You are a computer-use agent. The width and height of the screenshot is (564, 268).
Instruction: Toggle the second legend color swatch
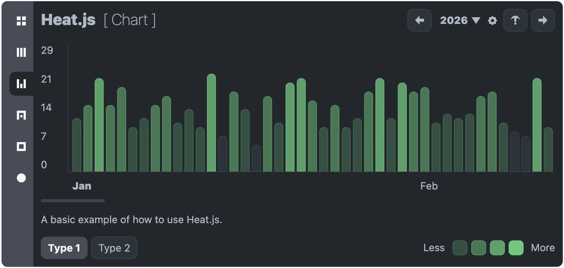pyautogui.click(x=478, y=248)
